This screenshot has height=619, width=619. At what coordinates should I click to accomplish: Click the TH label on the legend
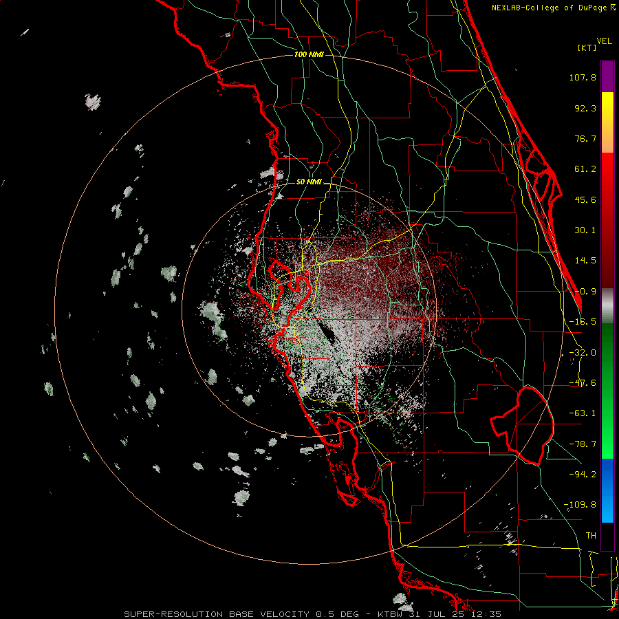pyautogui.click(x=591, y=536)
